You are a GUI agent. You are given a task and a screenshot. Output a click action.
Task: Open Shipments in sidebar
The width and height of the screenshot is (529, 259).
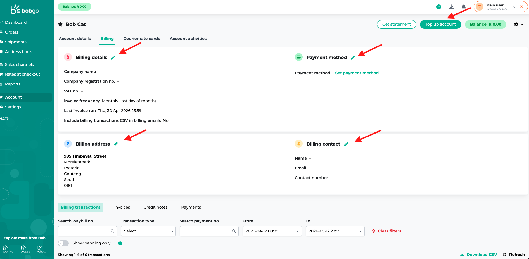16,42
